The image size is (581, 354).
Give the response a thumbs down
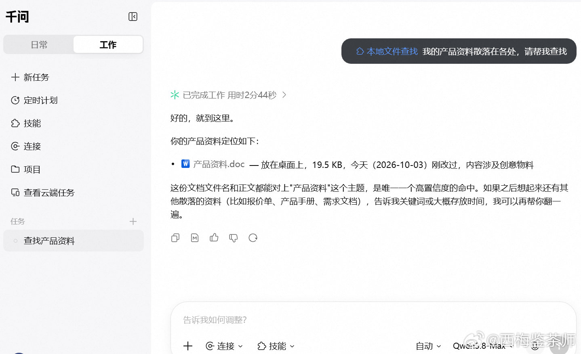click(x=234, y=238)
